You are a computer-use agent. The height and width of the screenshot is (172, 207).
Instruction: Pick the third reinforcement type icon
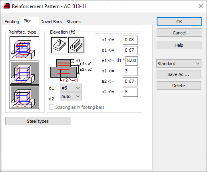(24, 97)
